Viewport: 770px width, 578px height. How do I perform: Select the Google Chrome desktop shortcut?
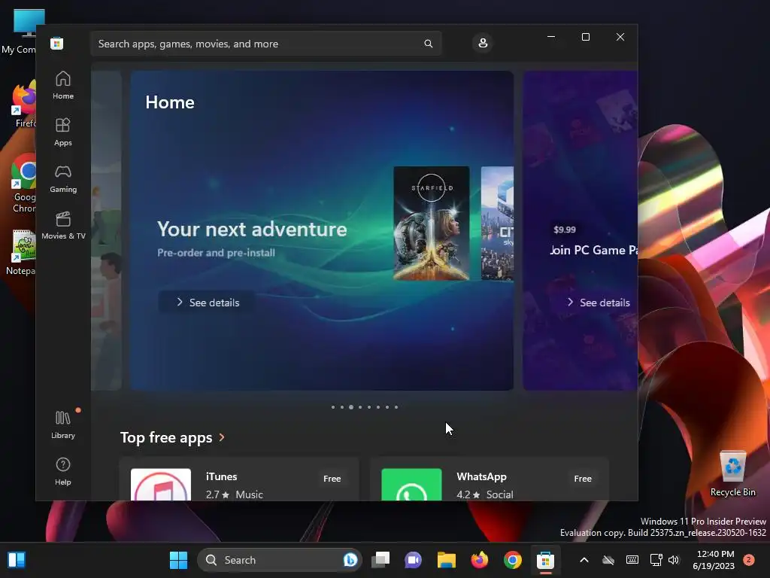click(23, 183)
